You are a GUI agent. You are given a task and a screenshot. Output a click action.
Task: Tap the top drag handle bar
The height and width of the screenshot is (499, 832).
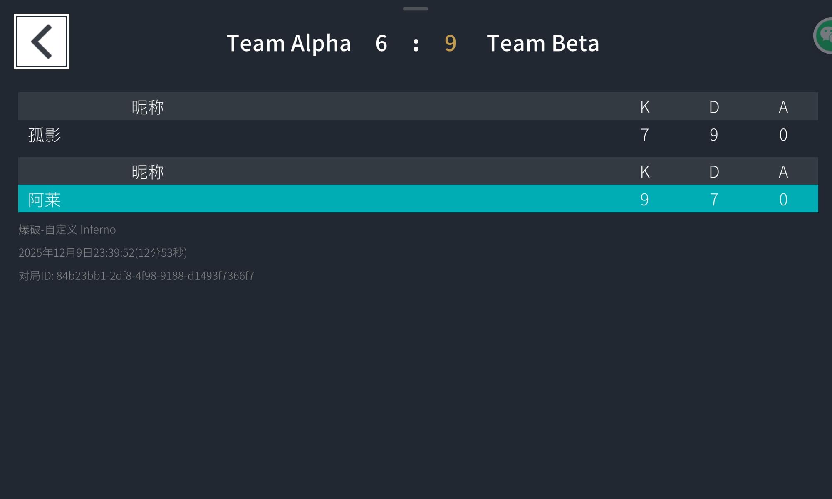pyautogui.click(x=415, y=9)
